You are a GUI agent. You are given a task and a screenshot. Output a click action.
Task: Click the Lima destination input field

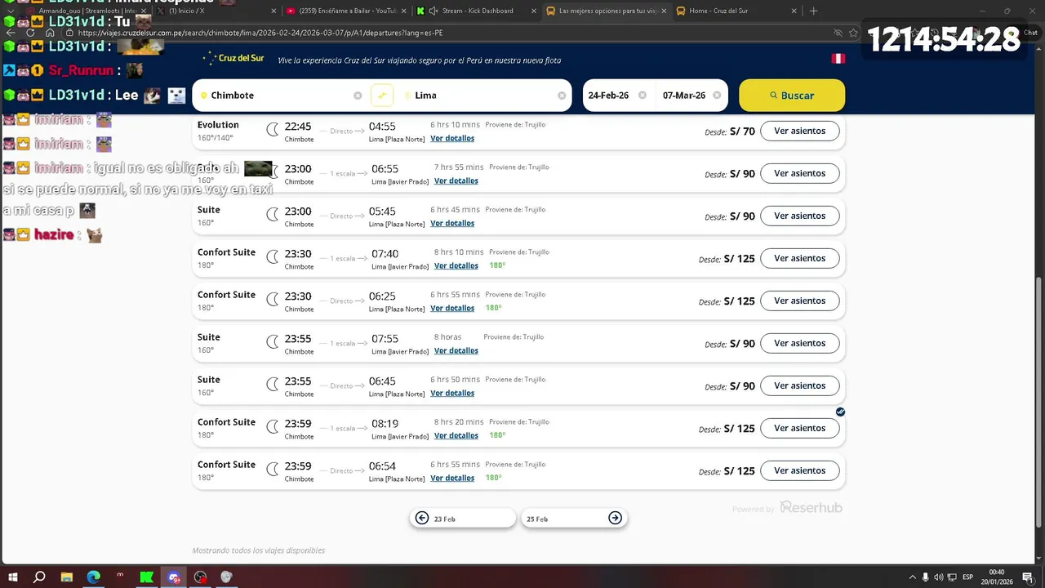[482, 96]
